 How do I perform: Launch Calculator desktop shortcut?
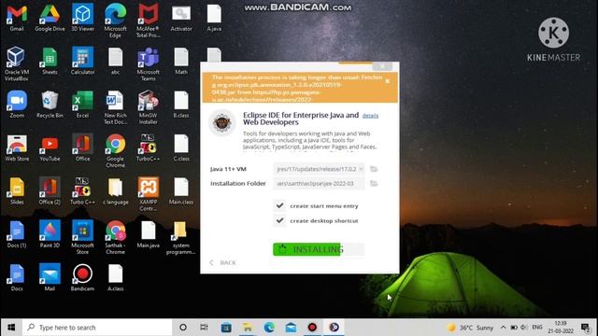(82, 61)
